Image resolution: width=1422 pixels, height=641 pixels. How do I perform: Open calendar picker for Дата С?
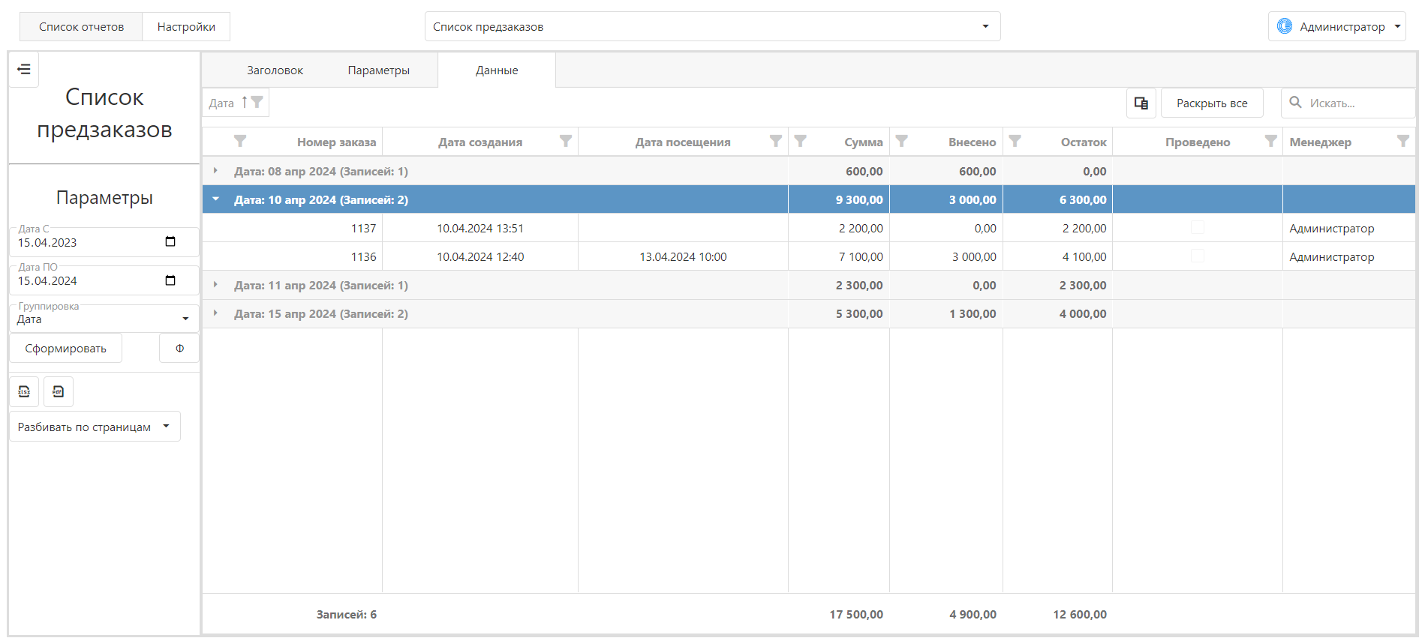point(170,241)
